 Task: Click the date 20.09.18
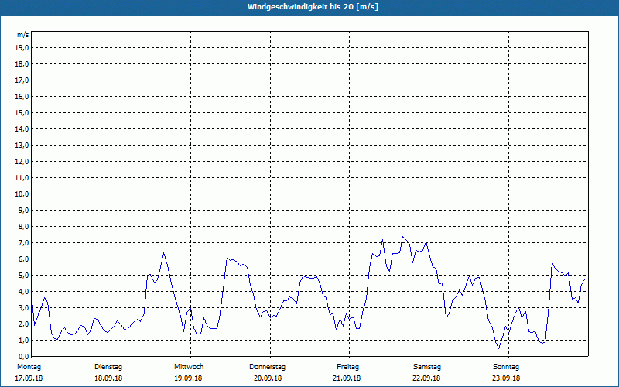tap(268, 378)
